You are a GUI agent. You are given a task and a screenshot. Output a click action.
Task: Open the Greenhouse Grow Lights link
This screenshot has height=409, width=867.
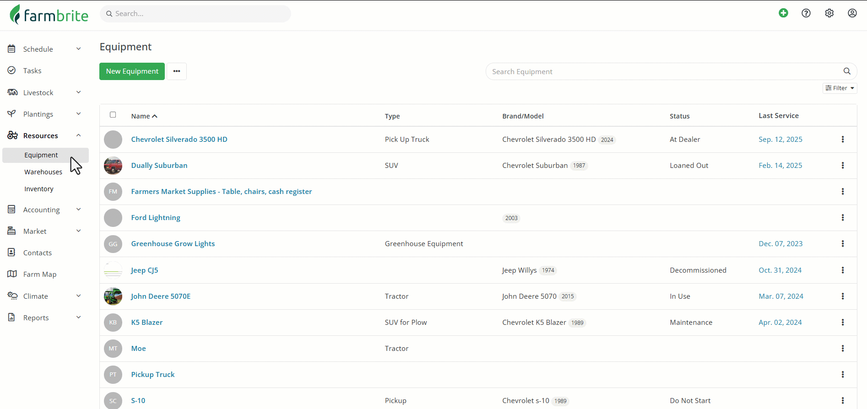173,244
